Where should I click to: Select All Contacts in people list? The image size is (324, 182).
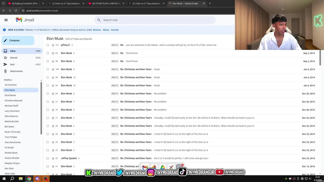point(11,85)
